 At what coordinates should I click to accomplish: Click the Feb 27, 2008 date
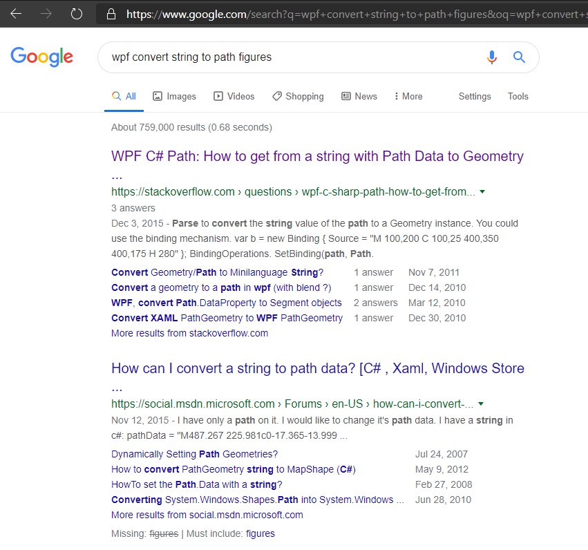pos(444,484)
